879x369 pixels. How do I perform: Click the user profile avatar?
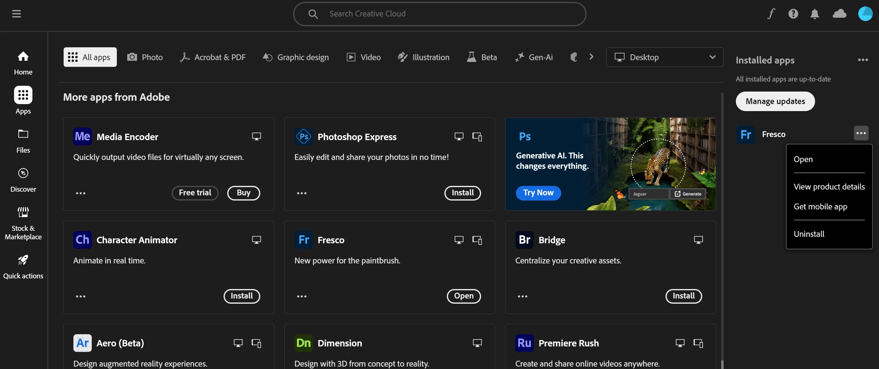[865, 14]
